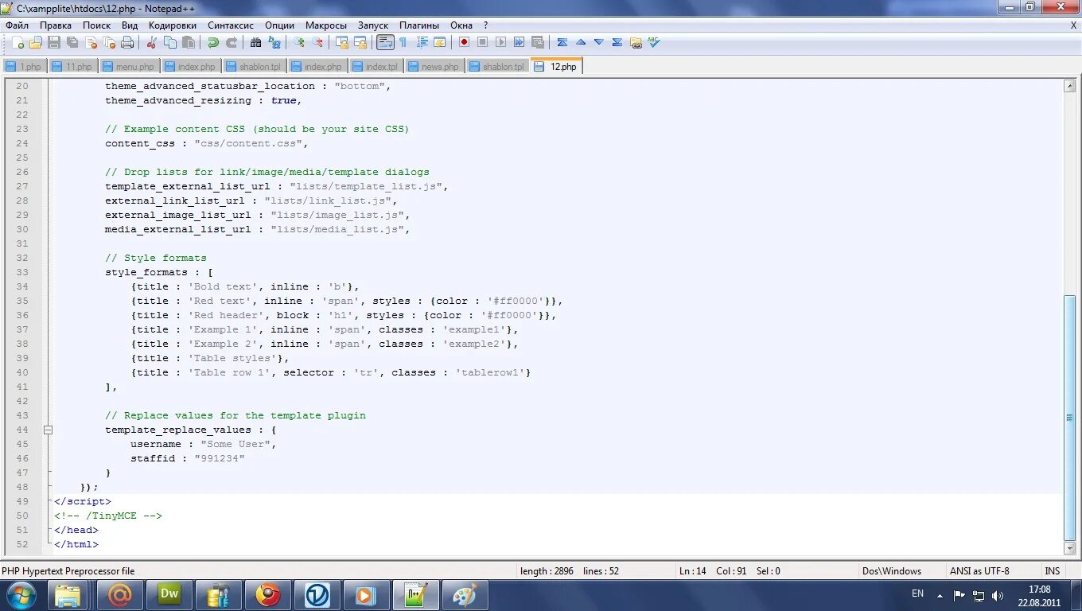
Task: Print the document using the printer icon
Action: pos(127,42)
